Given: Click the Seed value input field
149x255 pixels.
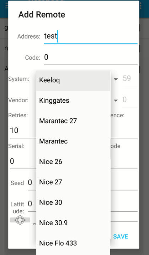Looking at the screenshot, I should point(32,183).
